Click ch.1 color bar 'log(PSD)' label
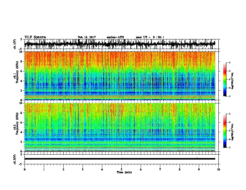 [233, 81]
